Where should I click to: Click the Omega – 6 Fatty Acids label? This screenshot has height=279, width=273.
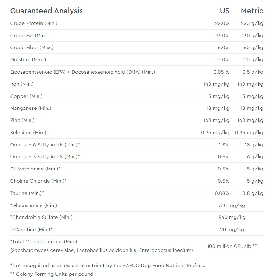tap(45, 145)
